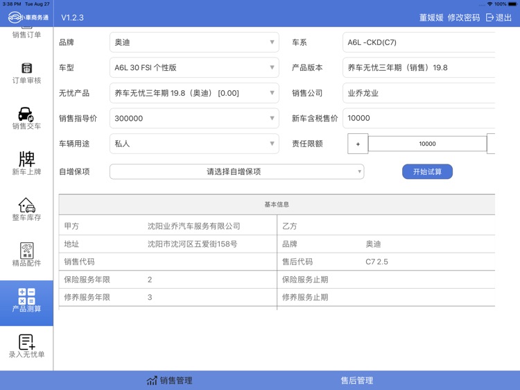
Task: Expand the 车辆用途 dropdown 私人
Action: coord(194,144)
